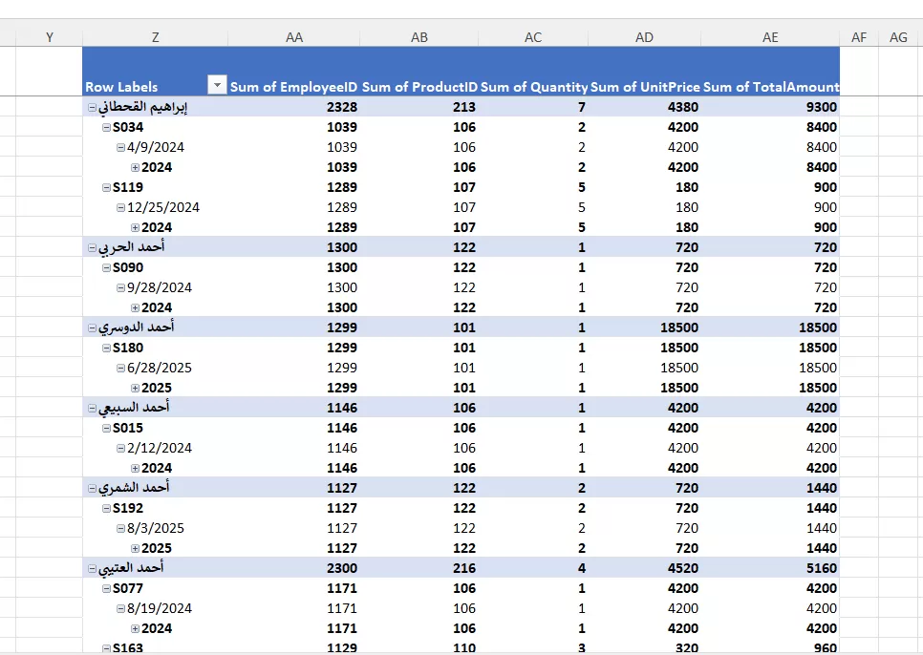Collapse the 4/9/2024 date row
The width and height of the screenshot is (923, 655).
tap(120, 148)
